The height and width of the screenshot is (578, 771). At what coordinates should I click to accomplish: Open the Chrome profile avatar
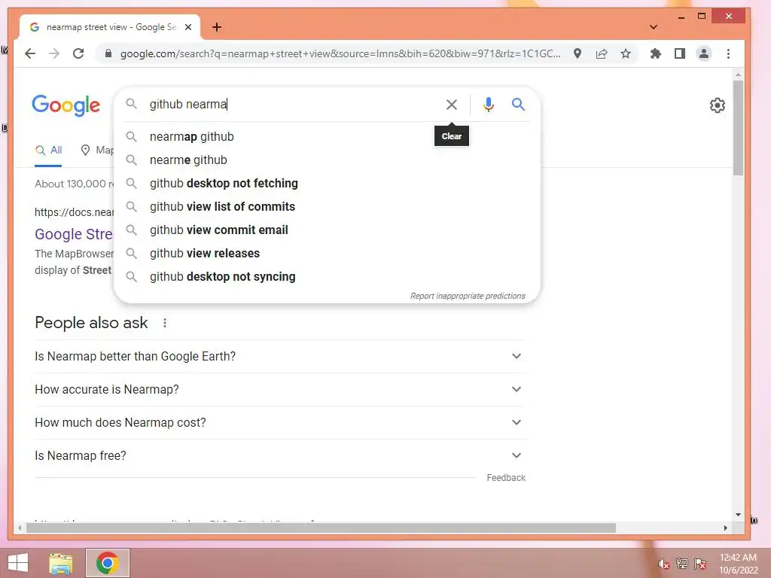coord(704,53)
